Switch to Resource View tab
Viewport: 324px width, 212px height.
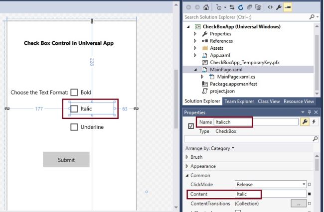pyautogui.click(x=299, y=102)
